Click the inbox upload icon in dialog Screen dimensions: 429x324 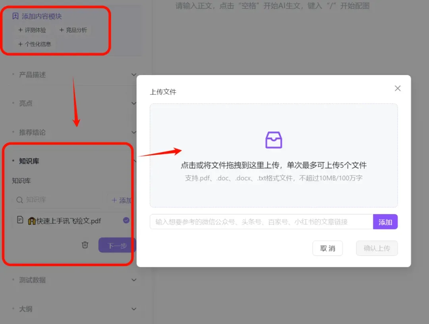[274, 140]
